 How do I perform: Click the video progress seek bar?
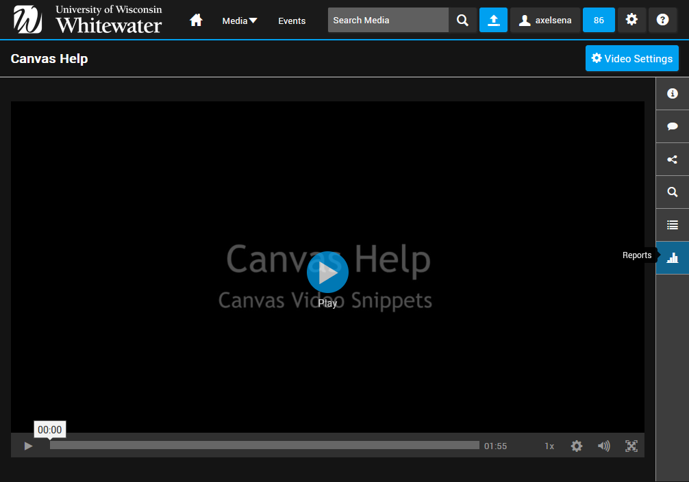click(264, 445)
